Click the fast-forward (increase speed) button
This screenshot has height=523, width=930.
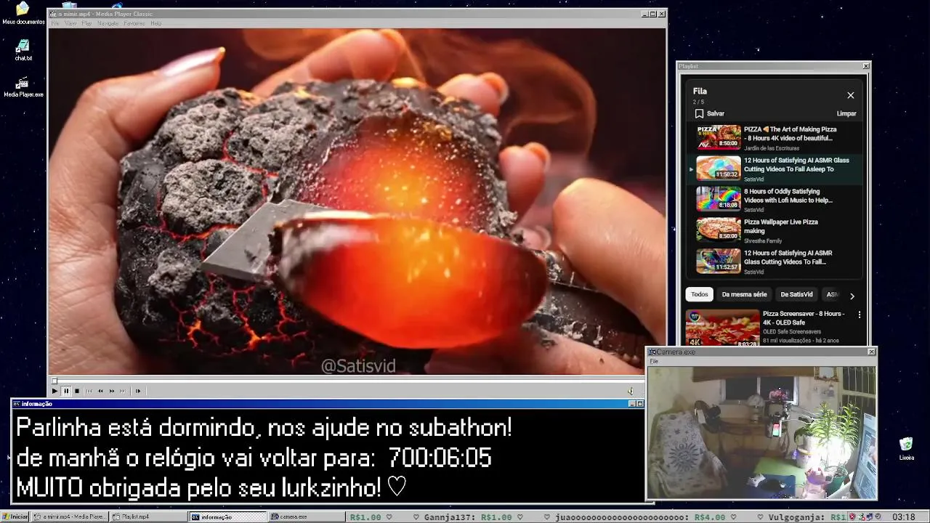point(112,391)
